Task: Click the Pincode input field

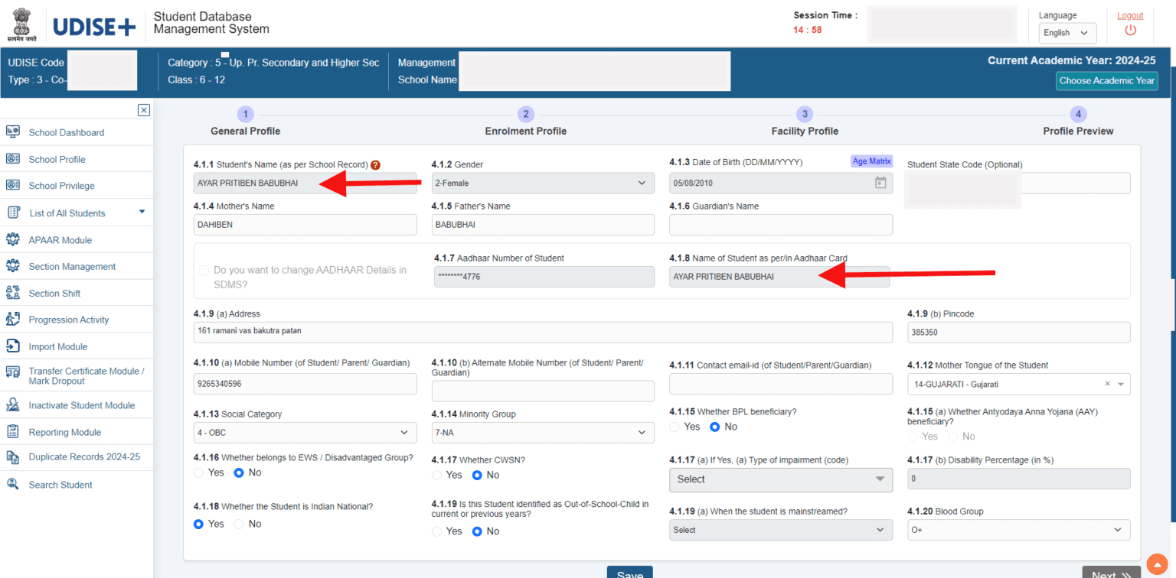Action: coord(1018,332)
